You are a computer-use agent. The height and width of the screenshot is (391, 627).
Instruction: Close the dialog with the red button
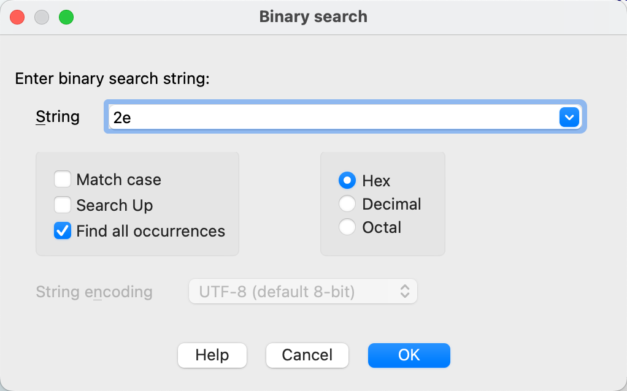pos(17,17)
